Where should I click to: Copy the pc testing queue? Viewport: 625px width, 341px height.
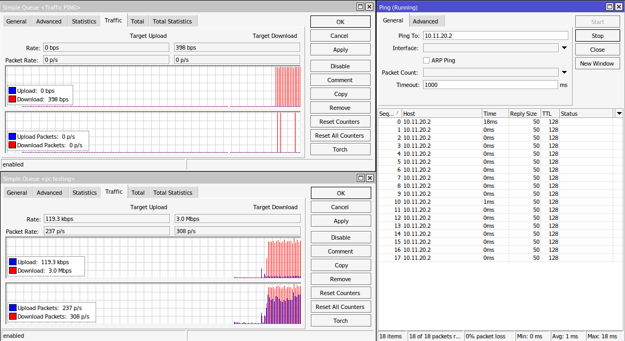click(x=341, y=265)
